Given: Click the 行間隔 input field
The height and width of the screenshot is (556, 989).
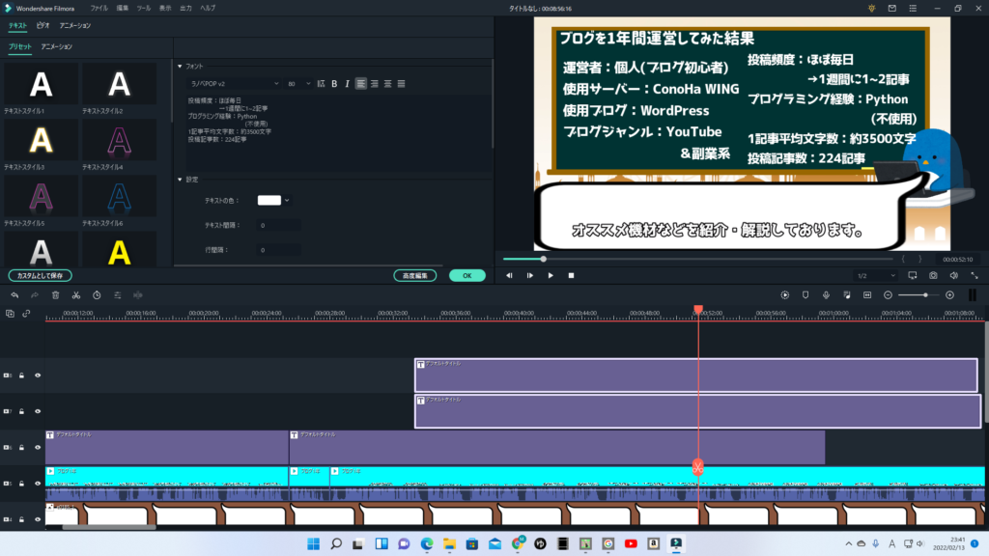Looking at the screenshot, I should pyautogui.click(x=279, y=250).
